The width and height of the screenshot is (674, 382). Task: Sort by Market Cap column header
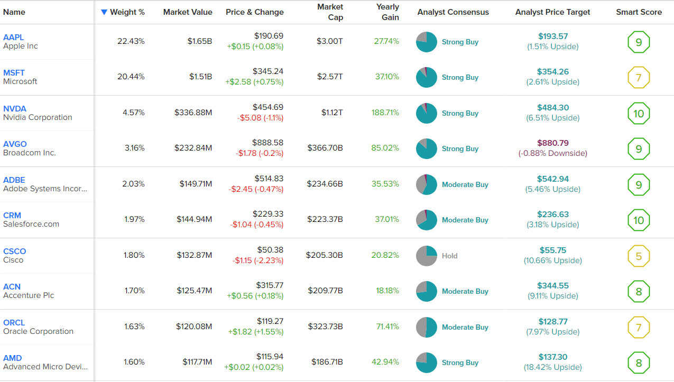330,12
